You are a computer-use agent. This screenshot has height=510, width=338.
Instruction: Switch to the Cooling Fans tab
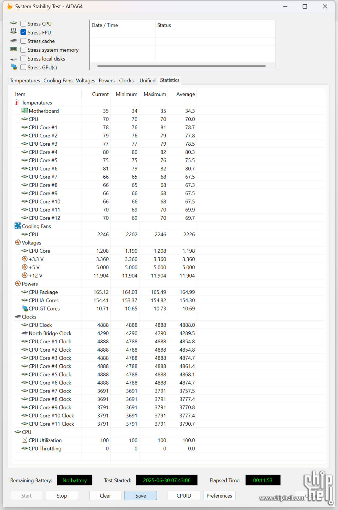[58, 81]
